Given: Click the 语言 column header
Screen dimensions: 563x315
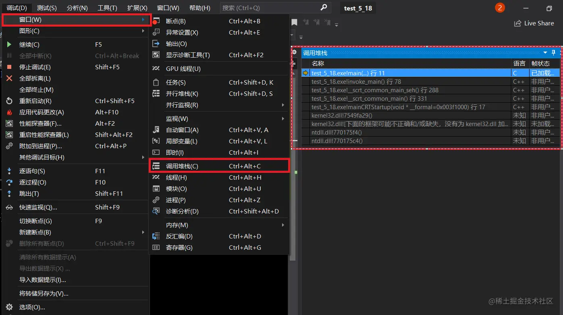Looking at the screenshot, I should tap(520, 64).
